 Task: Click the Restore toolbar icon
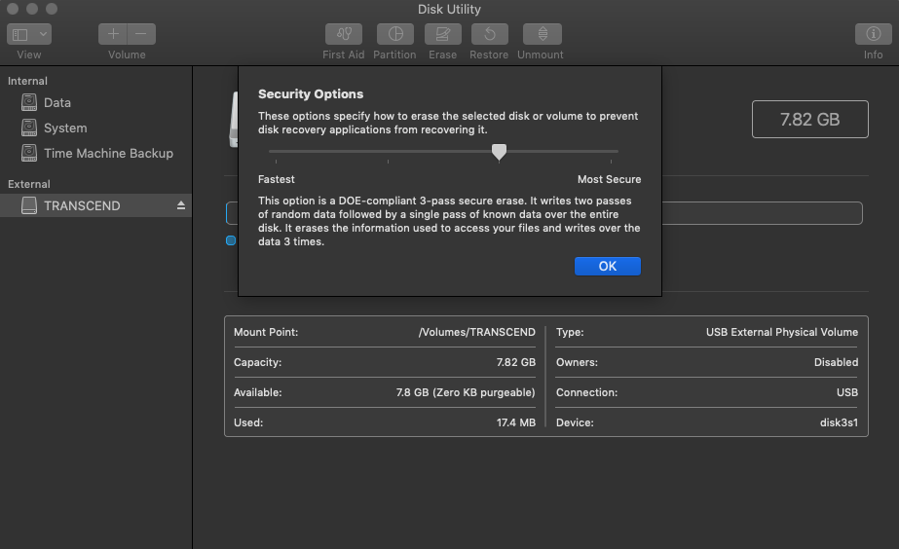click(x=490, y=34)
